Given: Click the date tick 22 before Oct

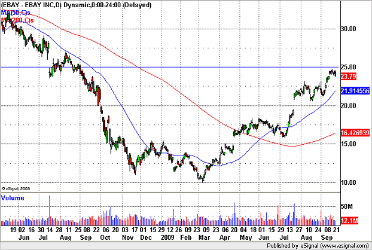Looking at the screenshot, I should (96, 230).
